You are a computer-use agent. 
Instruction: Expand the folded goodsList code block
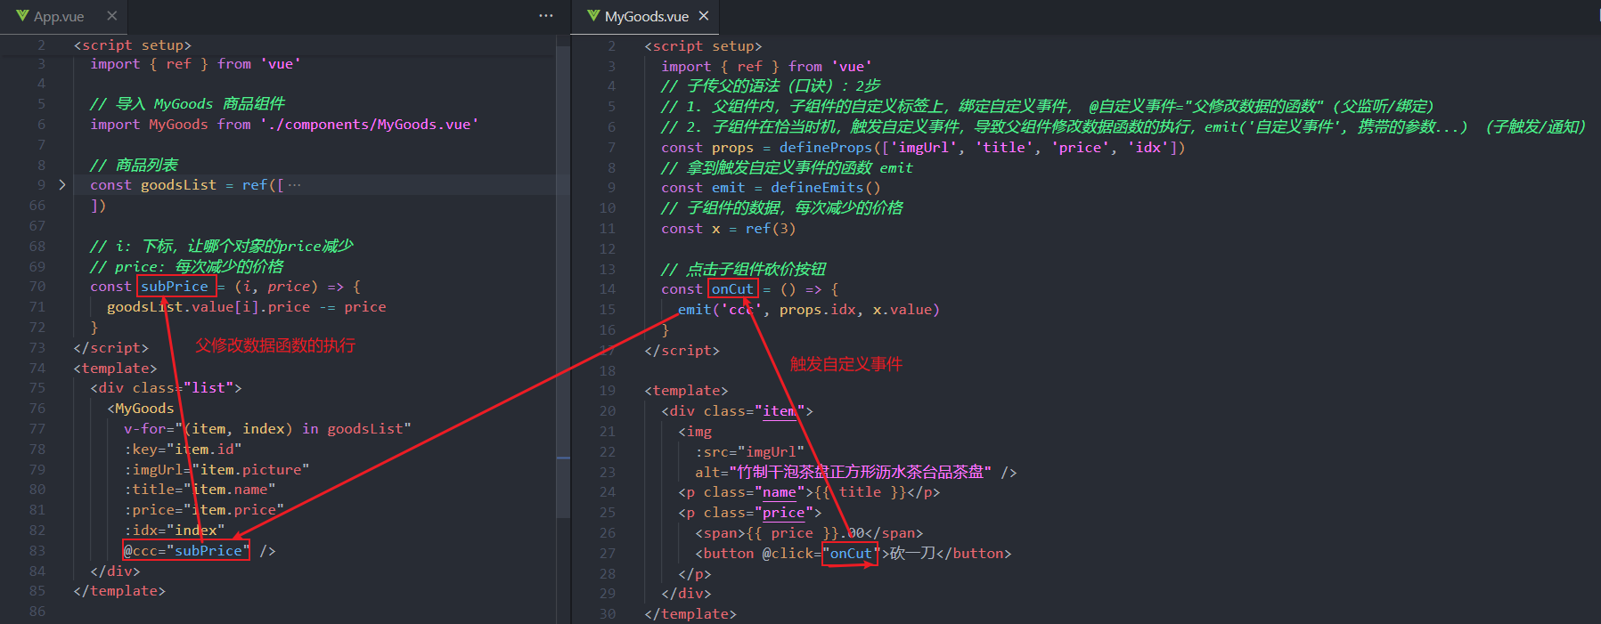pos(61,185)
